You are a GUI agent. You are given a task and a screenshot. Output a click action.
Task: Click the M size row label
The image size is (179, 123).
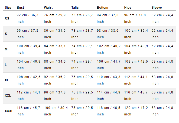pyautogui.click(x=6, y=49)
